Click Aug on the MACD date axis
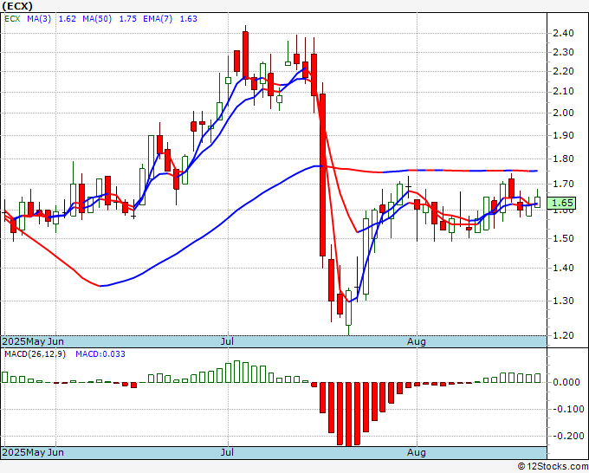Viewport: 589px width, 473px height. click(417, 452)
